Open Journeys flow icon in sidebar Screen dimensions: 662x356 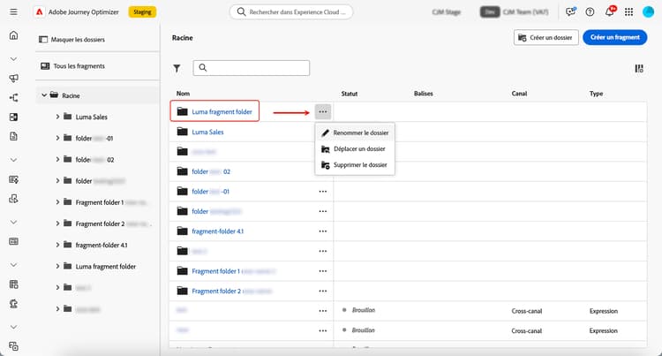coord(13,98)
